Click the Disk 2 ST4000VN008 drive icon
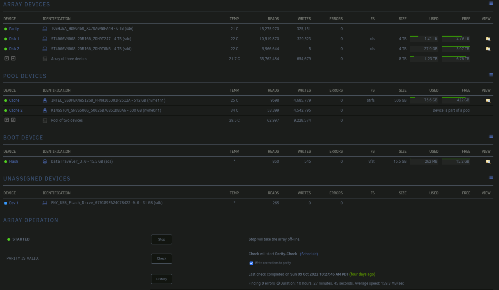The image size is (499, 290). [x=45, y=49]
